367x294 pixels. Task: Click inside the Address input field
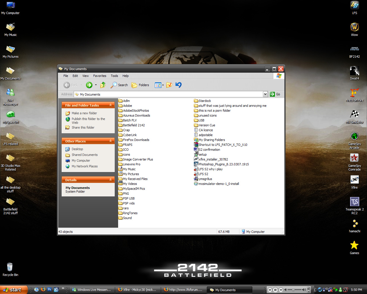[169, 94]
